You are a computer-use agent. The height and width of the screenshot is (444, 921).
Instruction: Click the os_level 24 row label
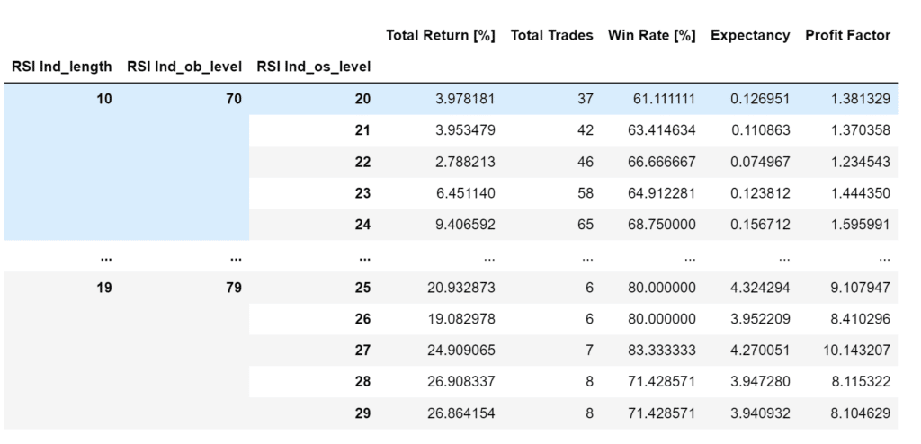coord(363,225)
